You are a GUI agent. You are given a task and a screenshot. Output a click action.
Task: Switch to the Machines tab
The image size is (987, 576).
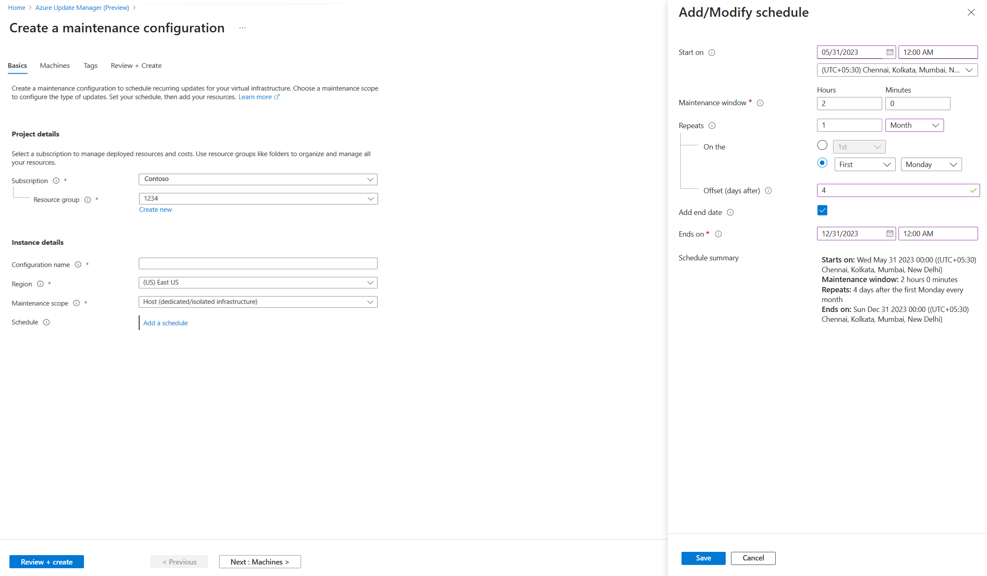coord(54,65)
